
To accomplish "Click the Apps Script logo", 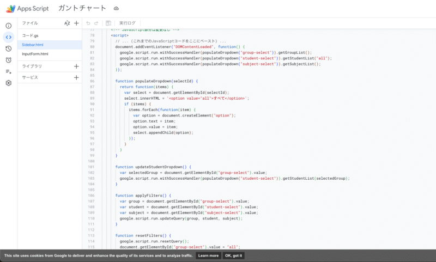I will click(x=27, y=9).
